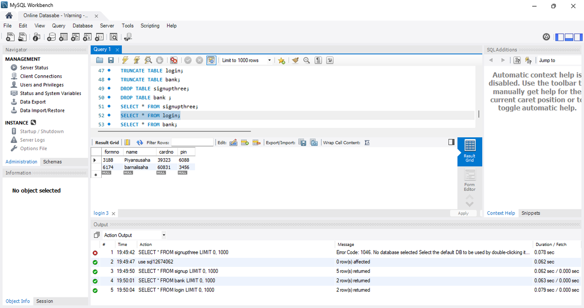Run EXPLAIN on the current statement
Screen dimensions: 584x308
148,60
